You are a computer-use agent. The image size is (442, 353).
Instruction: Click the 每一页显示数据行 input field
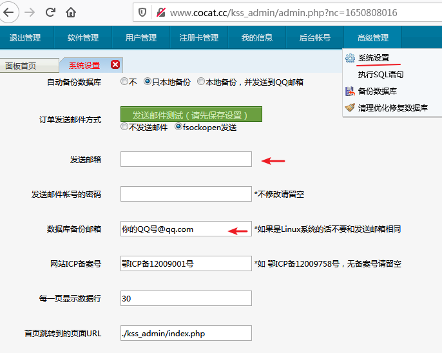(186, 298)
